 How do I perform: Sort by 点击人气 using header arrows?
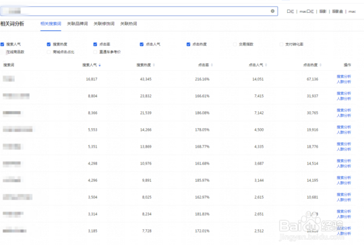(x=266, y=65)
